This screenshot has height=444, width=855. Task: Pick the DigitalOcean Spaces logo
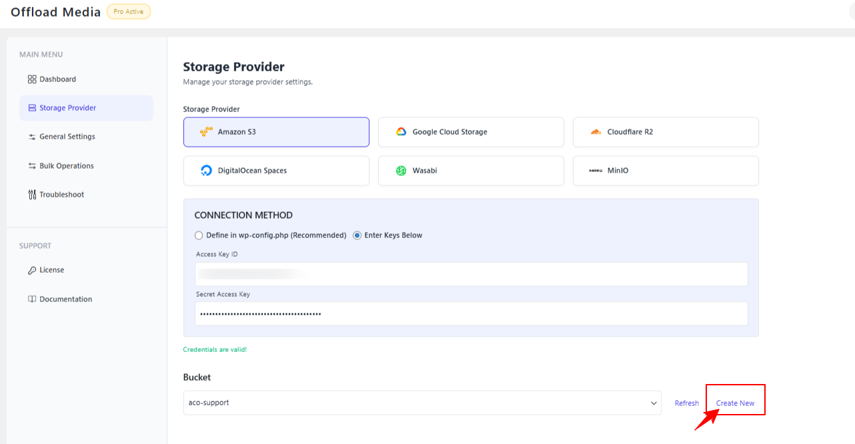coord(207,171)
